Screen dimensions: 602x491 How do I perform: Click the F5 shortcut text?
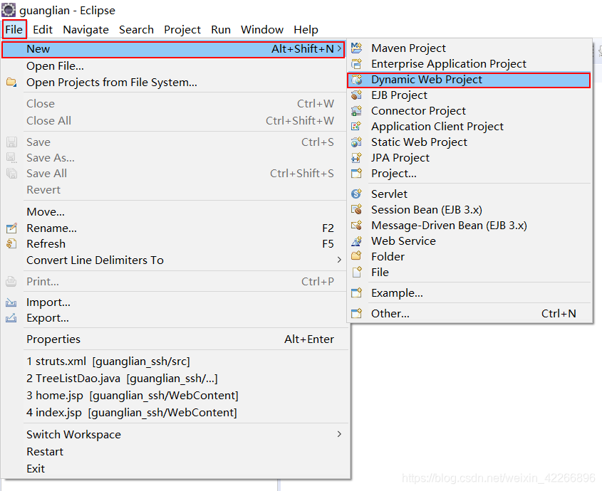(x=328, y=243)
